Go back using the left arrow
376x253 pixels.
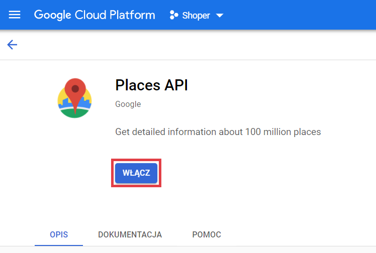[12, 45]
